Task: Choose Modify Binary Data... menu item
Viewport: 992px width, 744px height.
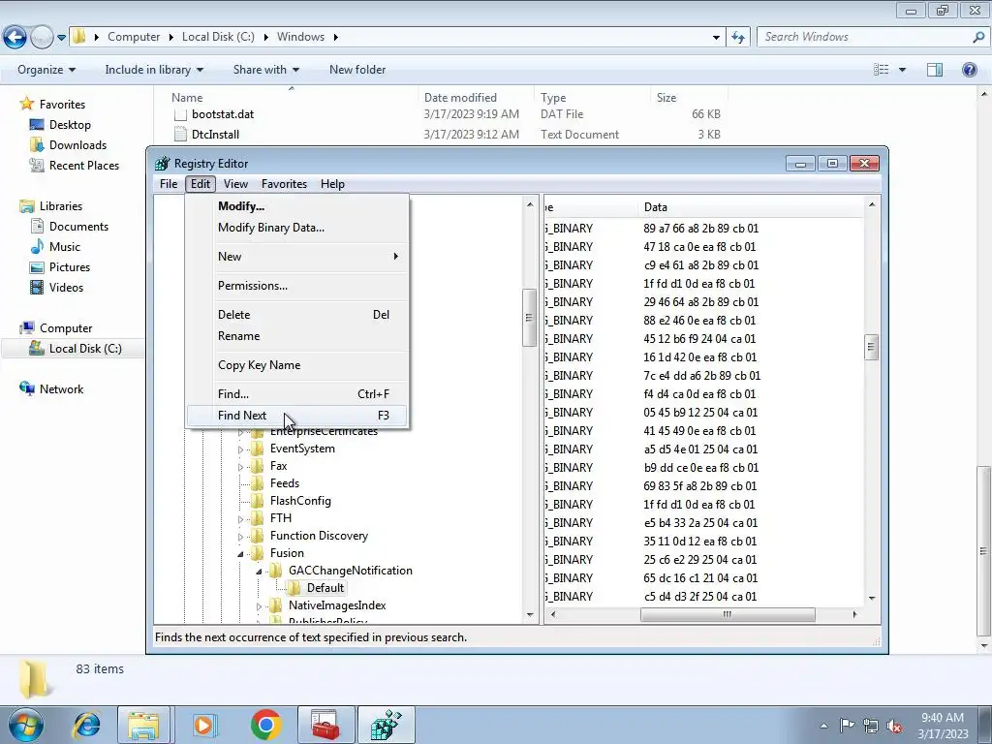Action: click(x=297, y=228)
